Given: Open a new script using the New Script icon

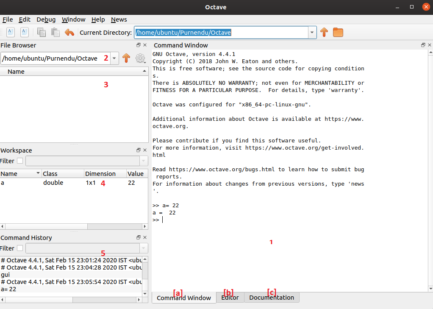Looking at the screenshot, I should click(x=10, y=32).
